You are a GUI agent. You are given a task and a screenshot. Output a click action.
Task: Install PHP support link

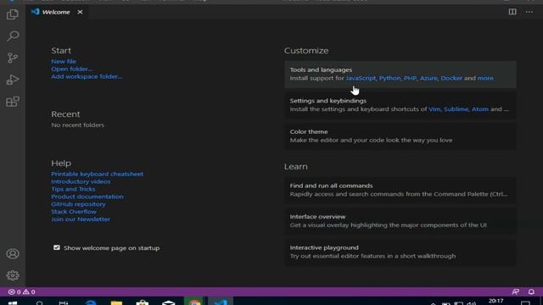410,78
